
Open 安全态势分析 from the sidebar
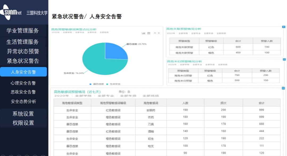(23, 102)
